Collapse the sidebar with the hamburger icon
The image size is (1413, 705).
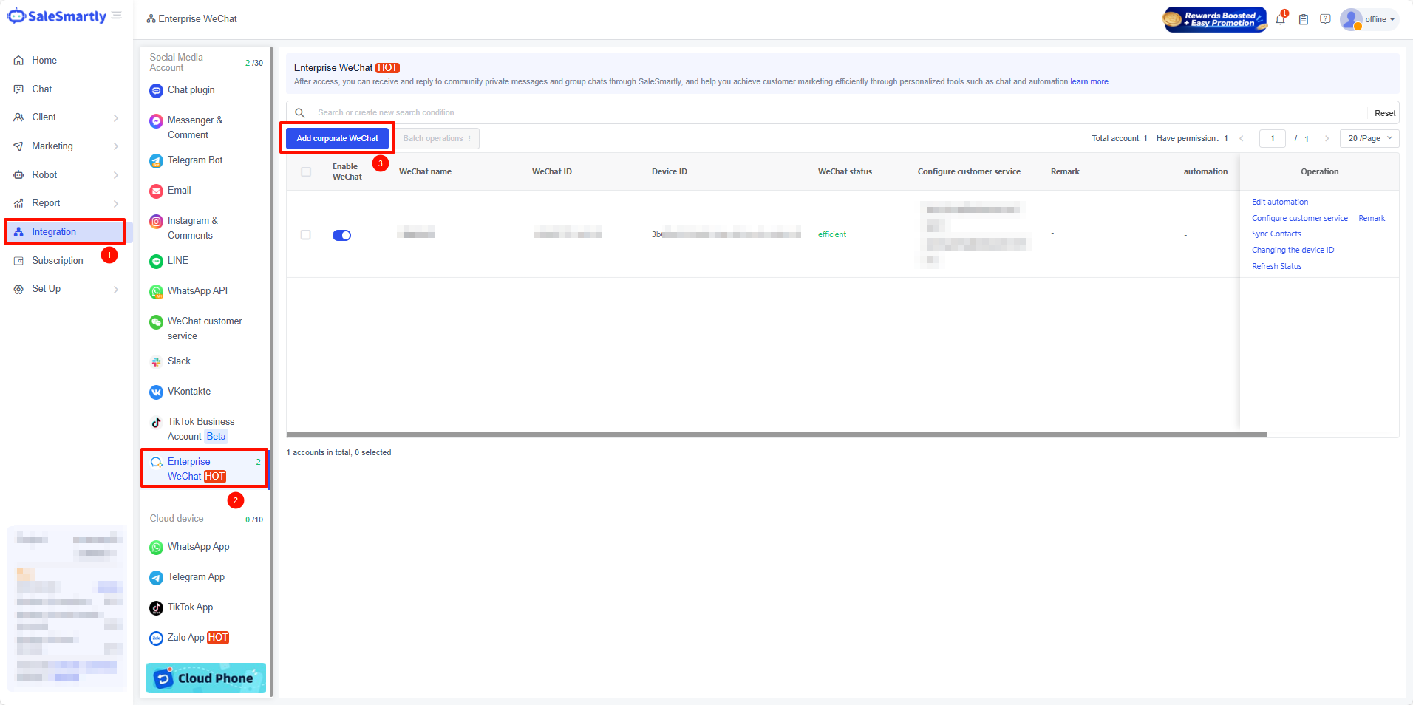tap(117, 16)
